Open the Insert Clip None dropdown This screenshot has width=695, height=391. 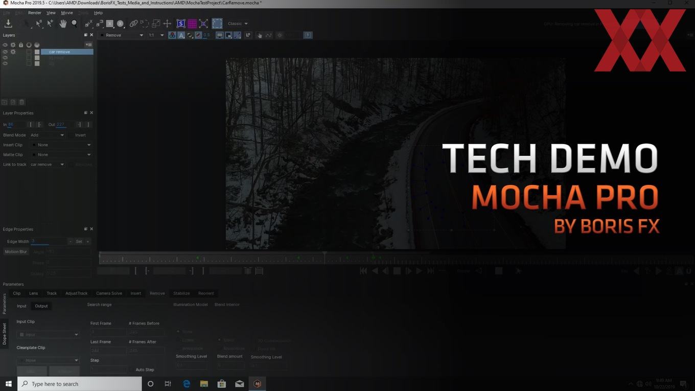[61, 145]
